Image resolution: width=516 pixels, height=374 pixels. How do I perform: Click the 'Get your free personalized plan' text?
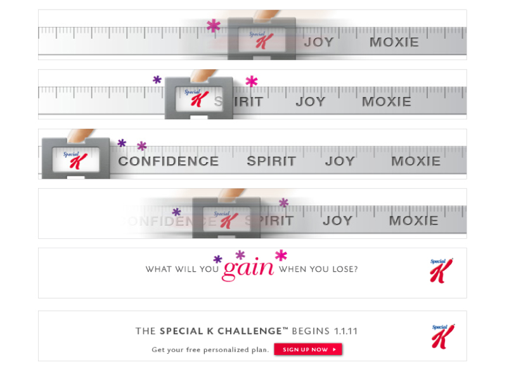[x=209, y=350]
